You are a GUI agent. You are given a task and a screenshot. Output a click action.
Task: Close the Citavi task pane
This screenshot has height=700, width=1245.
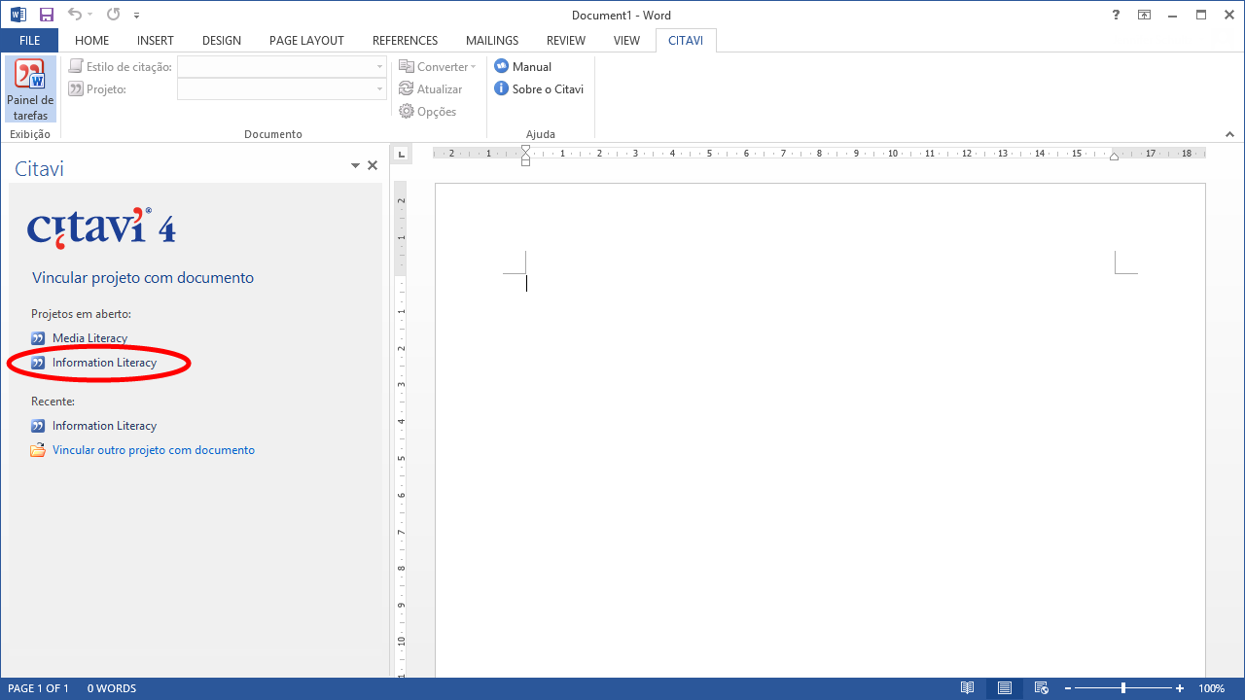tap(373, 166)
